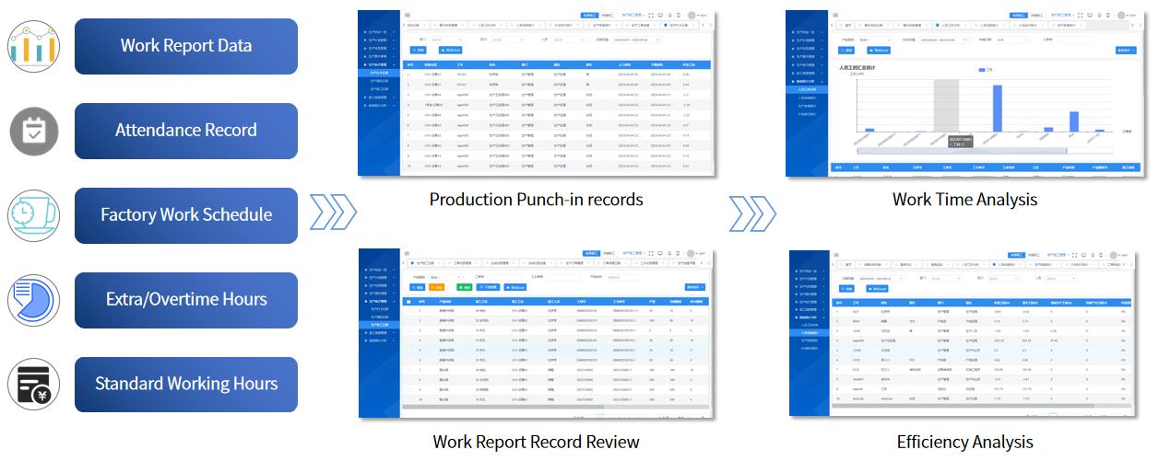The width and height of the screenshot is (1159, 461).
Task: Click the calendar check icon beside Attendance Record
Action: 34,131
